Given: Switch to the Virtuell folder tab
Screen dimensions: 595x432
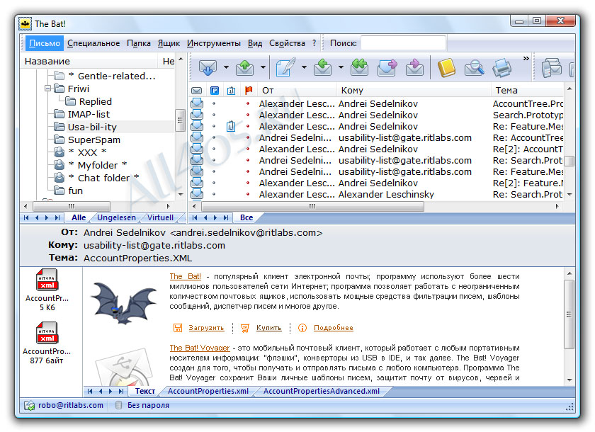Looking at the screenshot, I should 160,217.
